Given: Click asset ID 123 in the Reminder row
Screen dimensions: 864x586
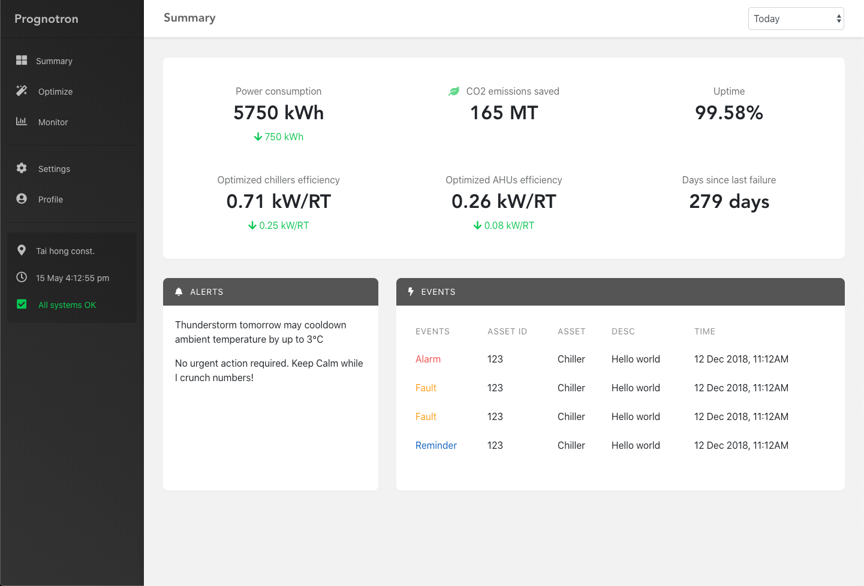Looking at the screenshot, I should (x=495, y=445).
